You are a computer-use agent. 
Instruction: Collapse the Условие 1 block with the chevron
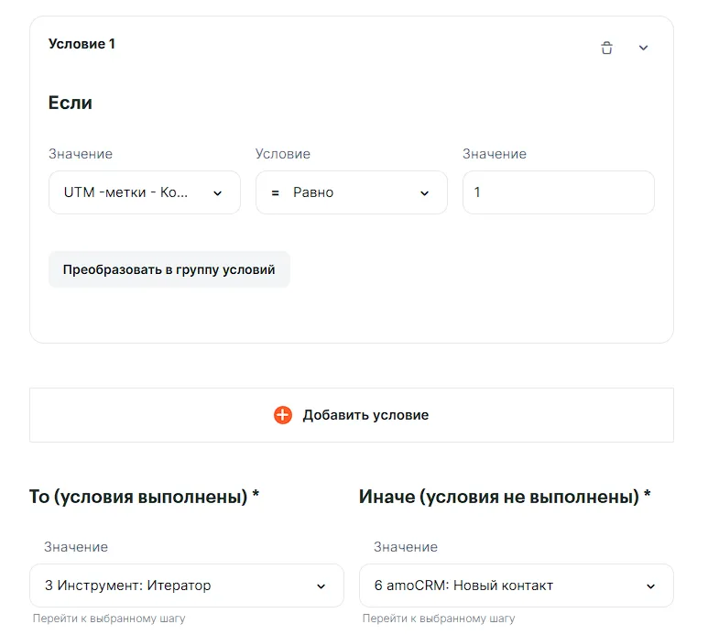click(x=643, y=48)
